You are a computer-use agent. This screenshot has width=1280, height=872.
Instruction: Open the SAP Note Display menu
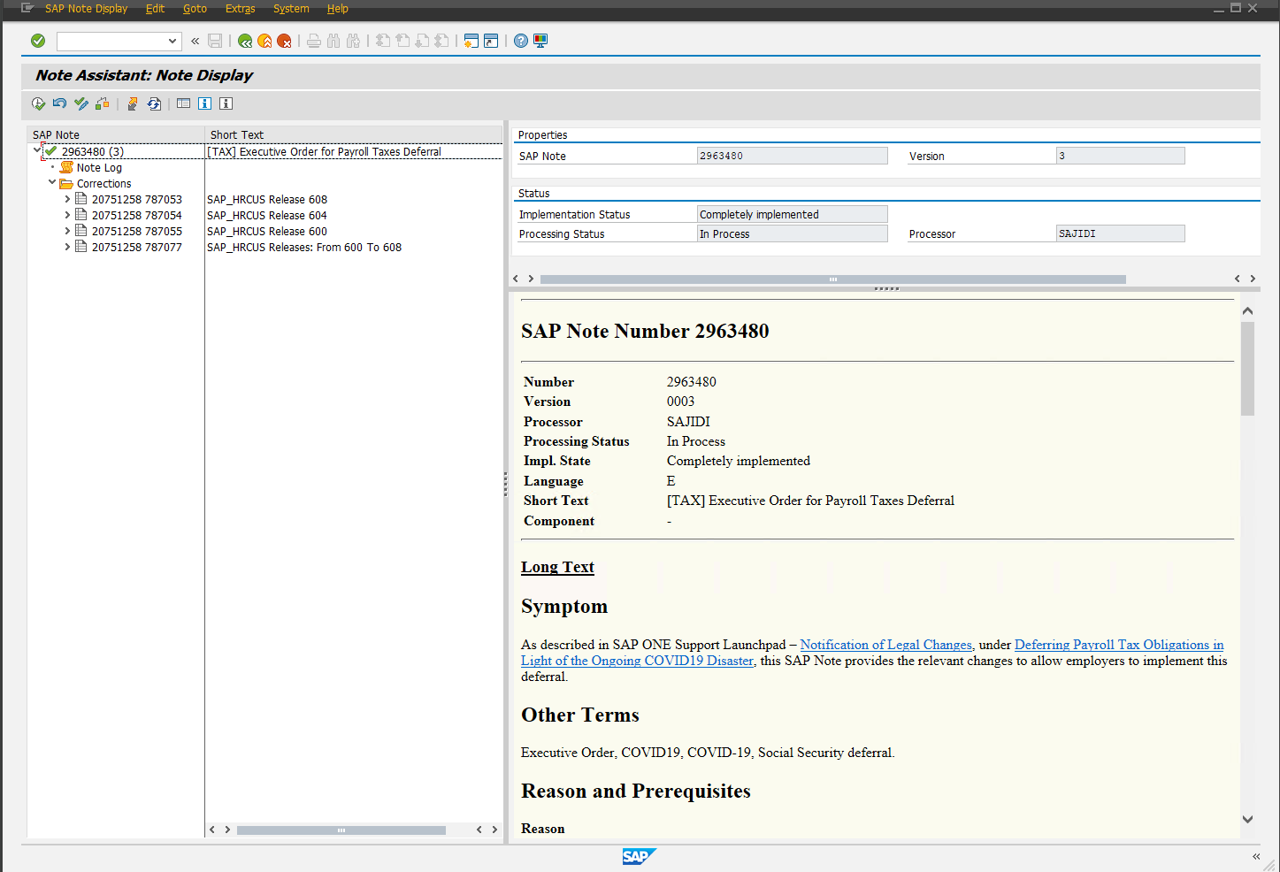point(87,9)
